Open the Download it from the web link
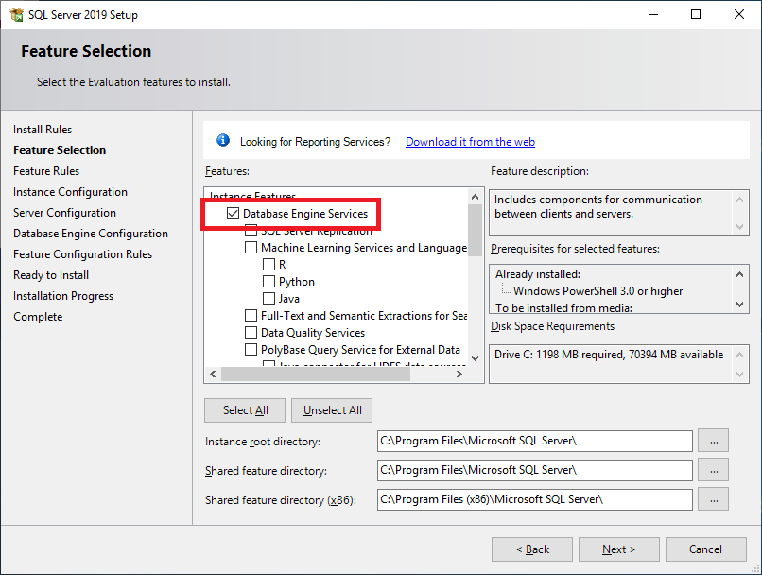 (x=470, y=142)
